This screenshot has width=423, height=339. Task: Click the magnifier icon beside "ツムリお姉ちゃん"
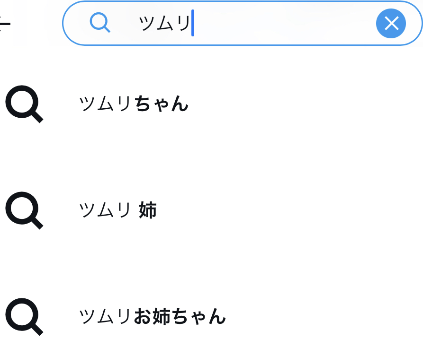[x=24, y=316]
